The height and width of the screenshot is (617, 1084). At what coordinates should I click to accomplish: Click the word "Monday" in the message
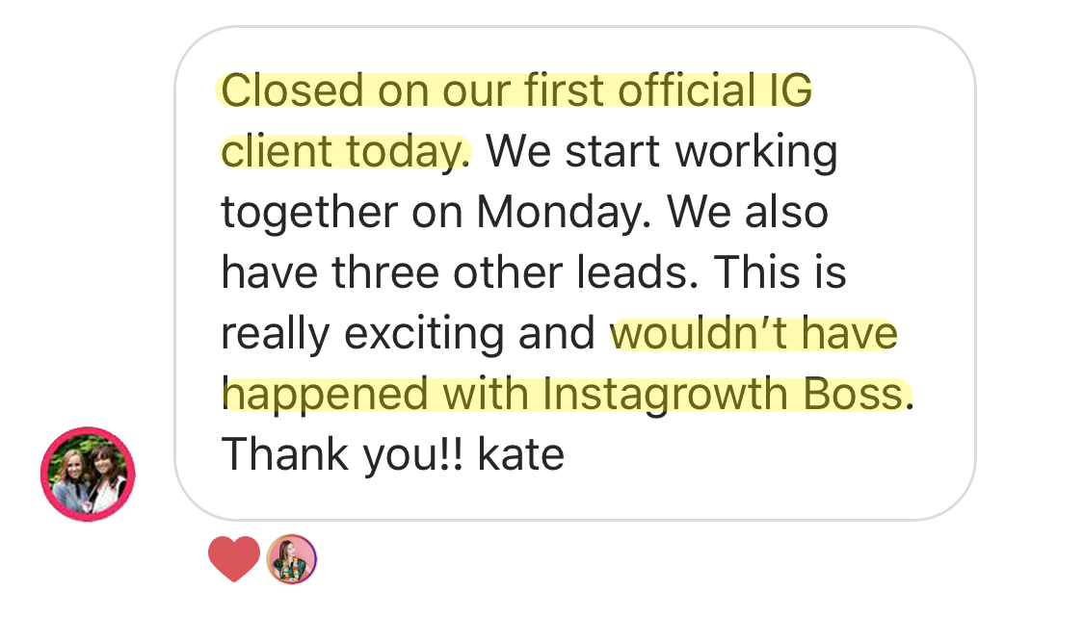coord(558,213)
